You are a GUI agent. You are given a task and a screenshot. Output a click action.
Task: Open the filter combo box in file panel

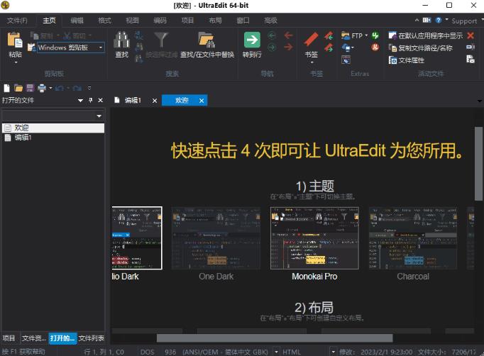(99, 116)
